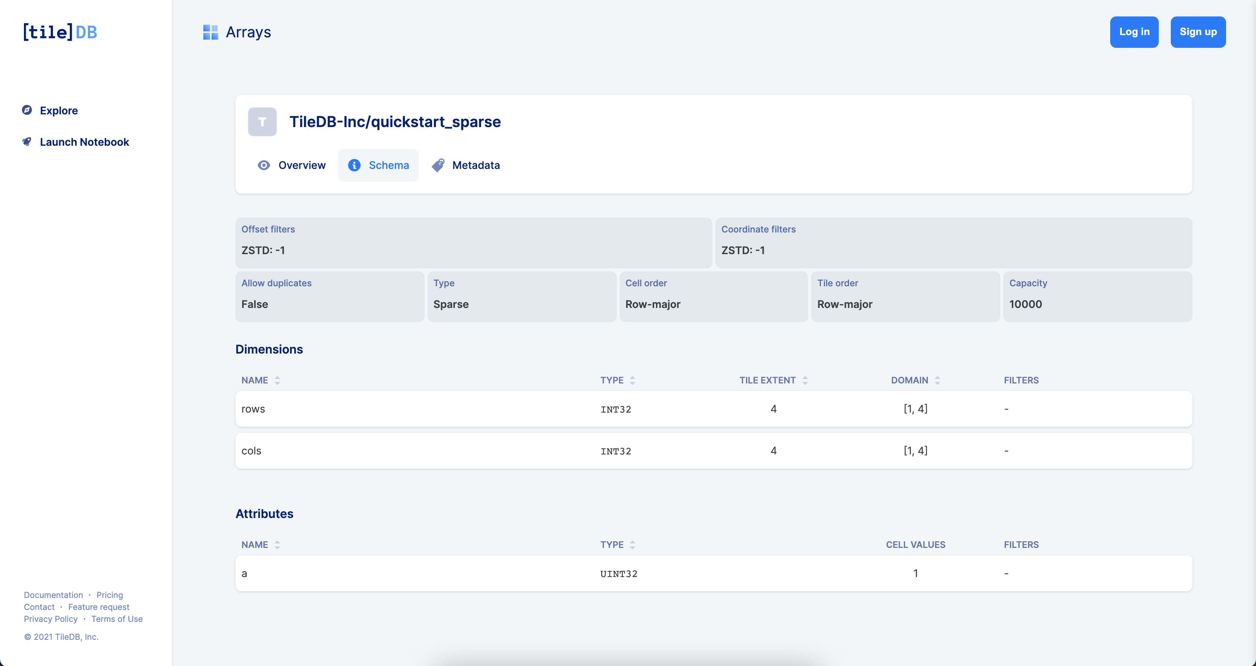Click the Schema info icon
1256x666 pixels.
coord(354,165)
